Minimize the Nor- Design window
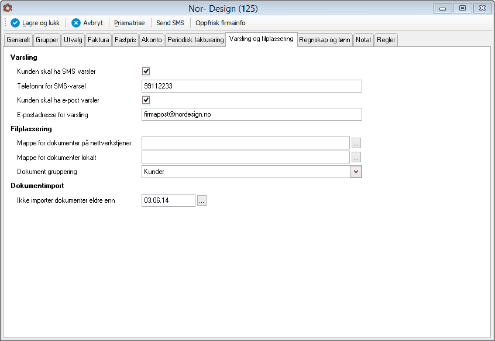Viewport: 495px width, 341px height. 442,8
